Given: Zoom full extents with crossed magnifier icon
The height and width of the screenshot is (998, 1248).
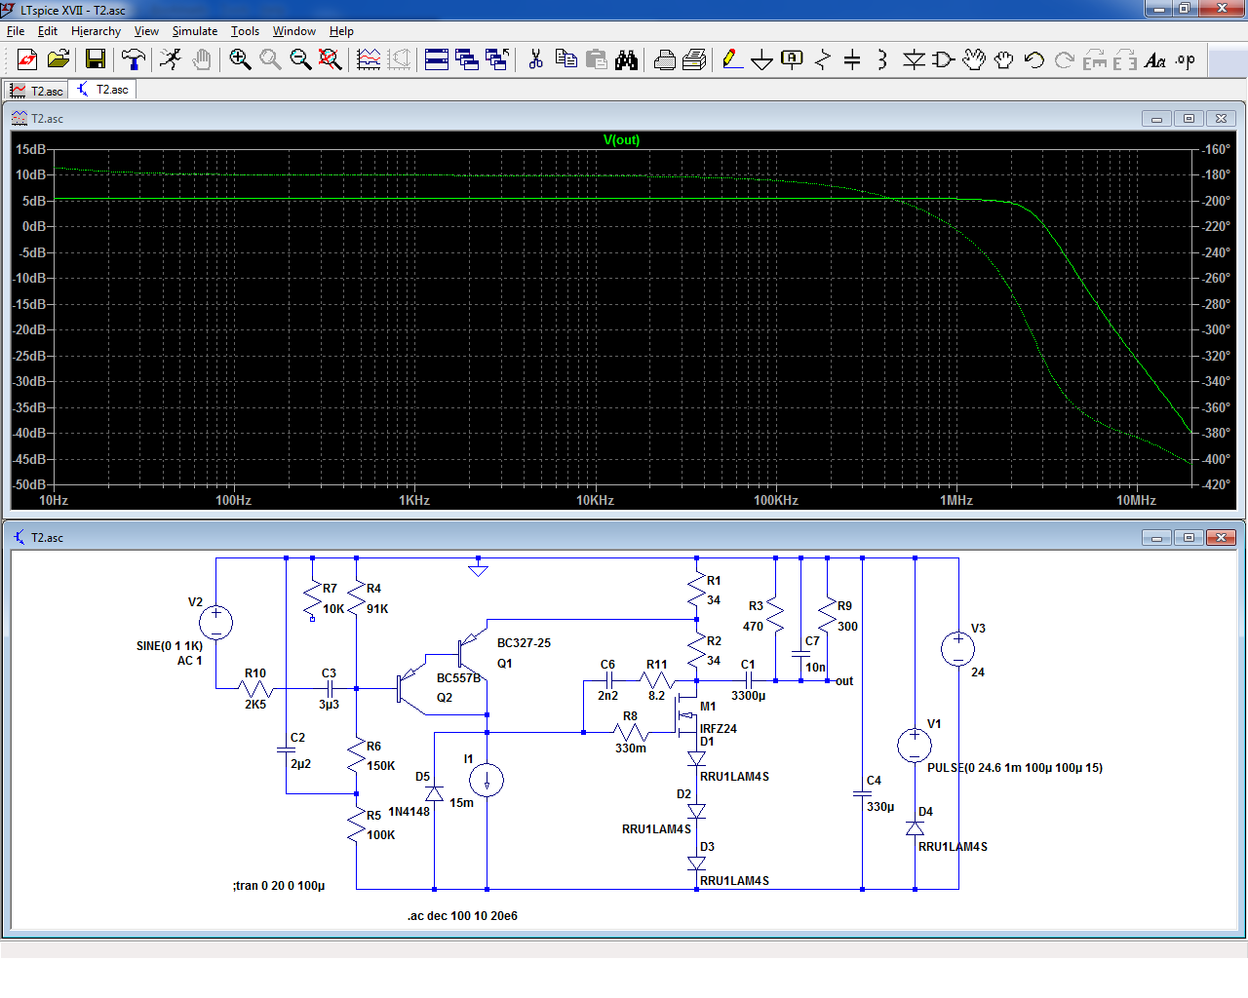Looking at the screenshot, I should point(331,60).
